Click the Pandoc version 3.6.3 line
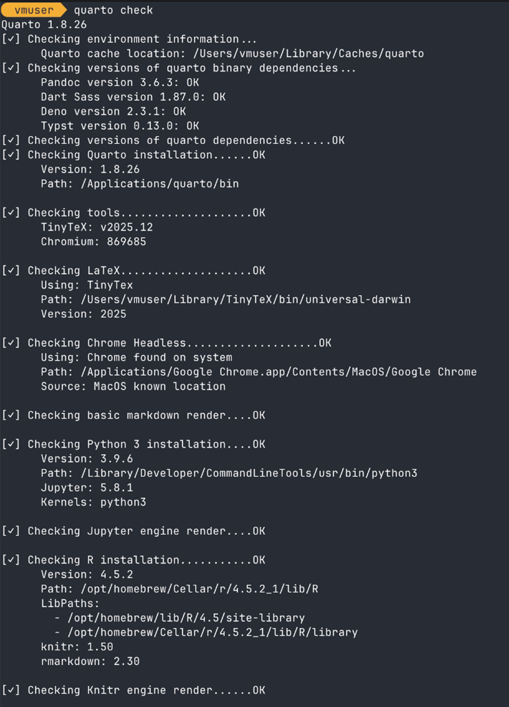This screenshot has height=707, width=509. (x=120, y=82)
